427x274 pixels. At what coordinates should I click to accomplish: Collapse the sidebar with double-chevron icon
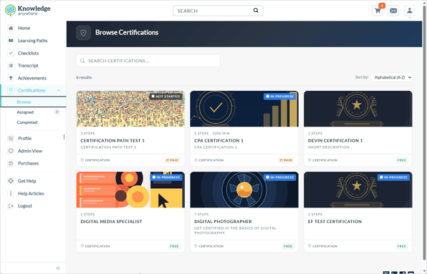[x=58, y=268]
